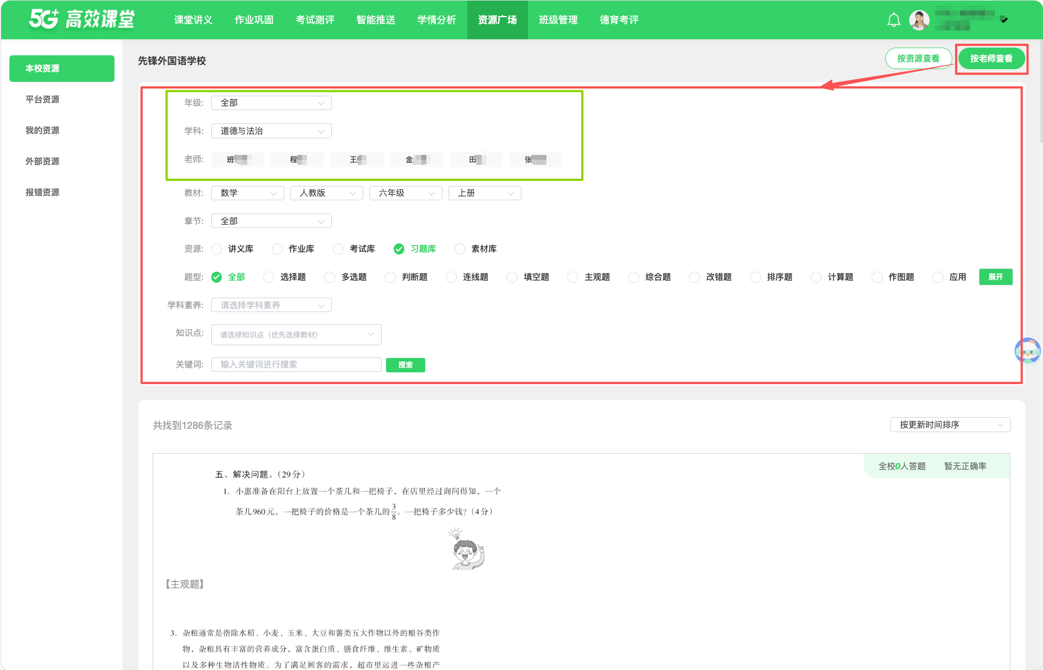Open the 学科 dropdown showing 道德与法治

272,131
